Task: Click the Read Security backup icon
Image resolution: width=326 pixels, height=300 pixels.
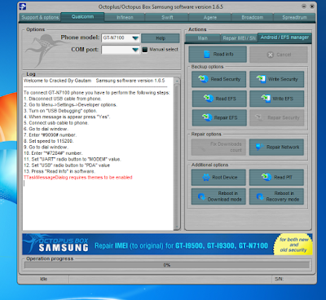Action: coord(203,79)
